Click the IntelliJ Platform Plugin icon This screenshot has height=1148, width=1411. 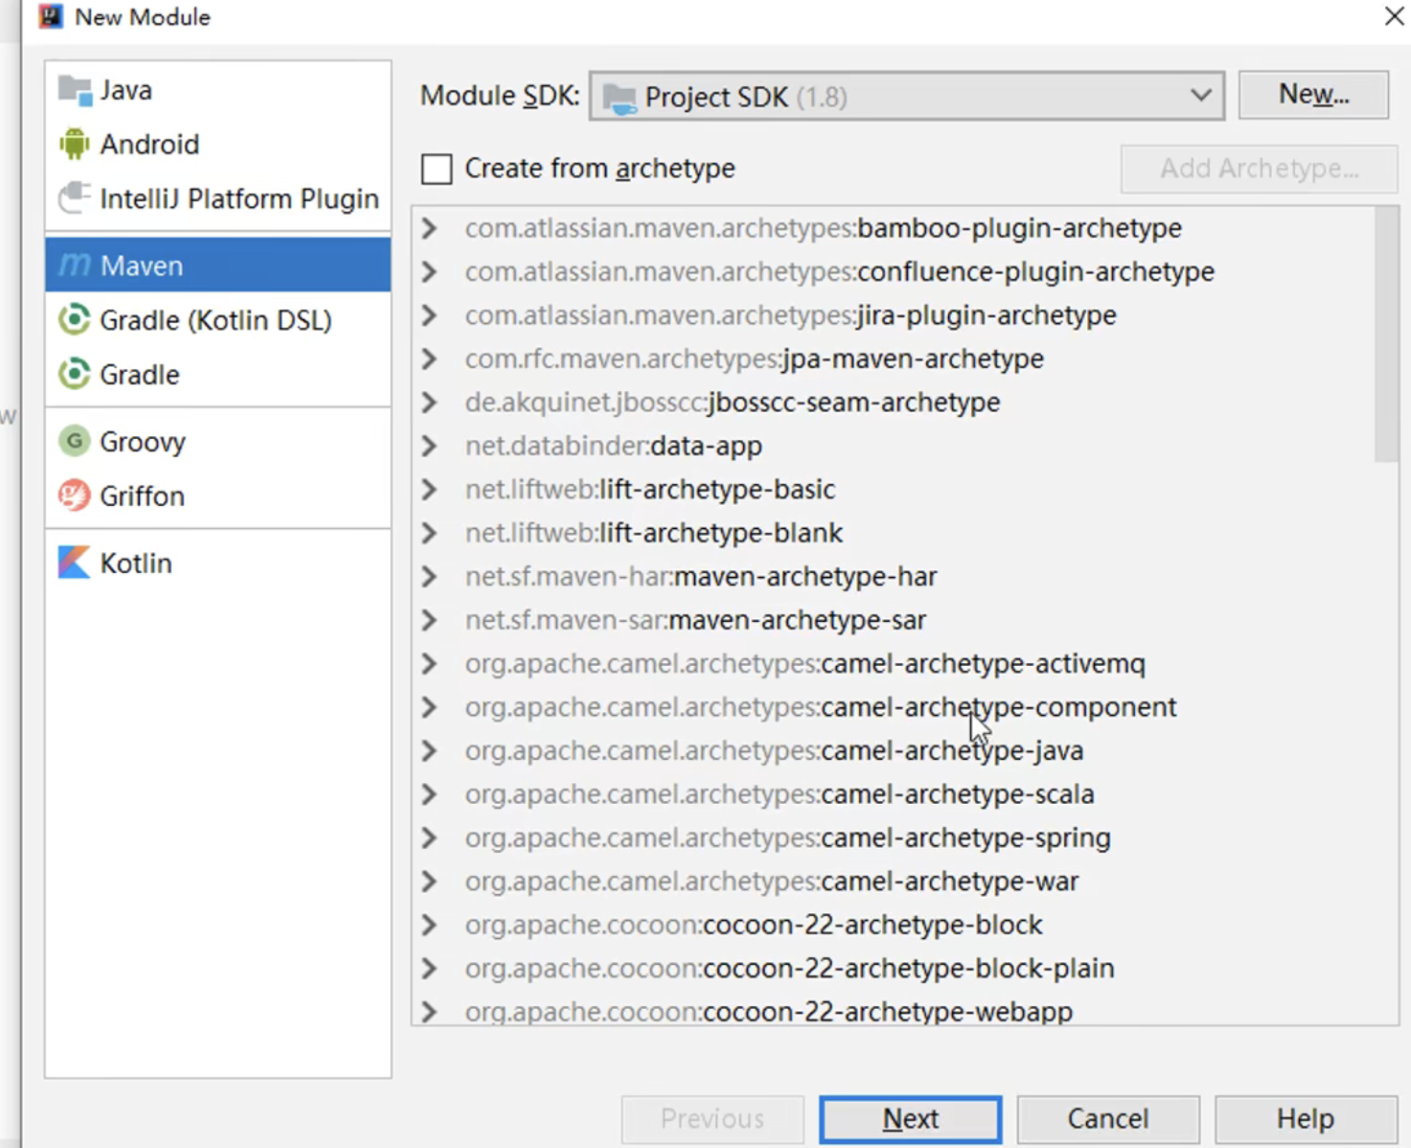[75, 198]
